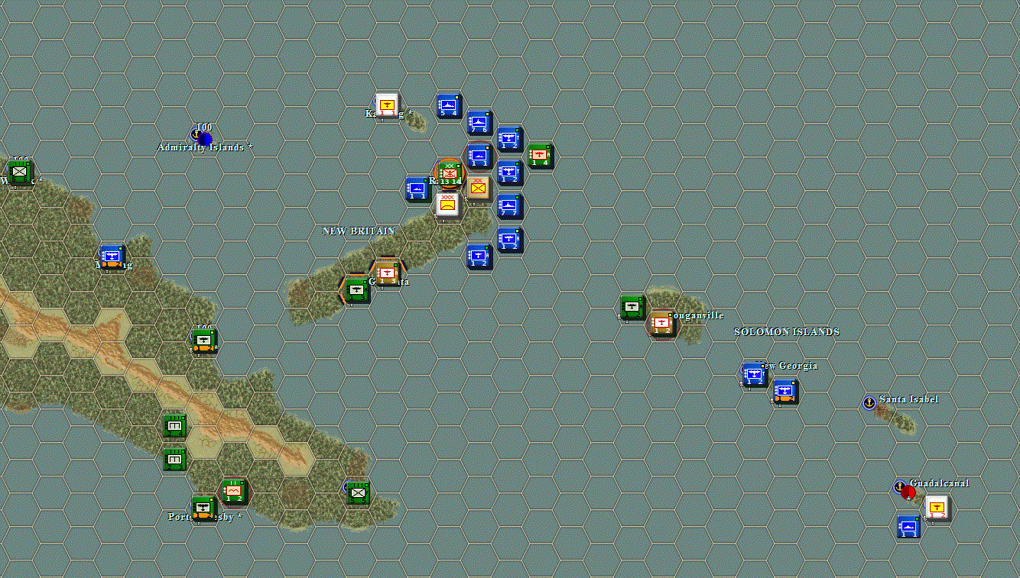Select the green bomber unit below Gasmata
Viewport: 1020px width, 578px height.
[x=354, y=291]
